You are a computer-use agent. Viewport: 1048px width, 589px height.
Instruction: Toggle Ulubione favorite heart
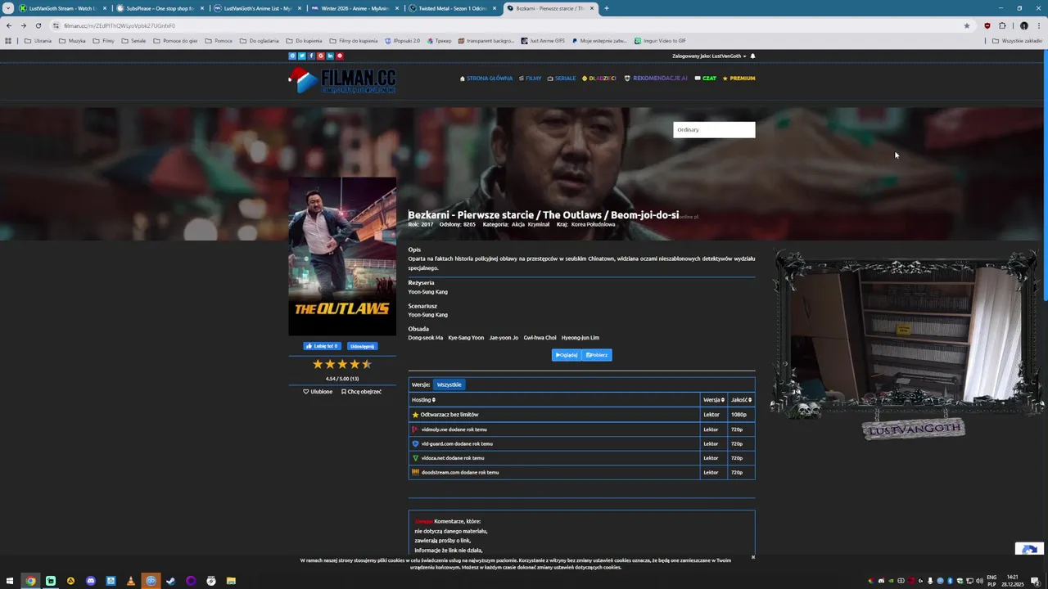click(318, 392)
